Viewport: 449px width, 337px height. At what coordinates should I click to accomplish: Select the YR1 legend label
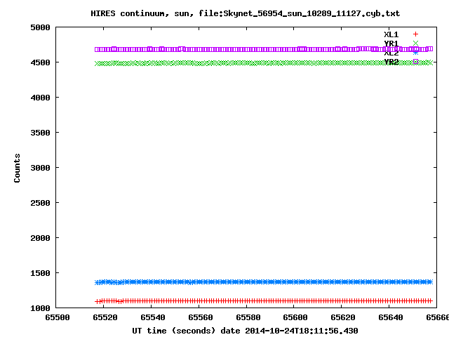click(391, 44)
